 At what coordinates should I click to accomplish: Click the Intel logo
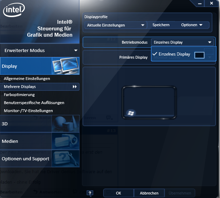(14, 9)
